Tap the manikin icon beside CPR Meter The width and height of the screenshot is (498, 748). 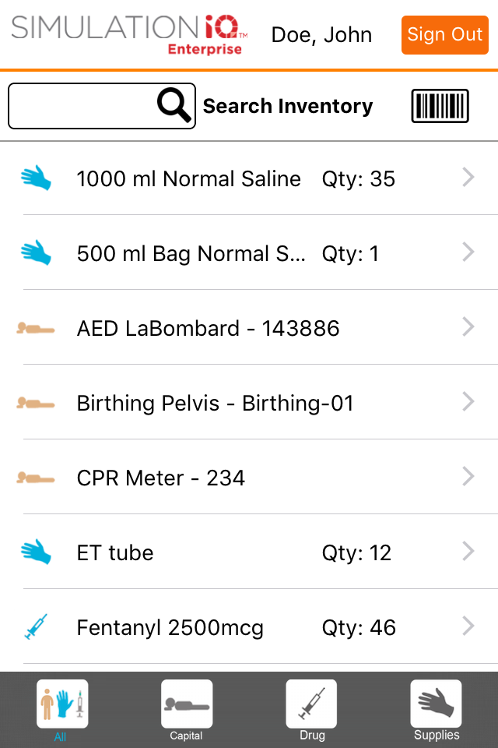36,478
